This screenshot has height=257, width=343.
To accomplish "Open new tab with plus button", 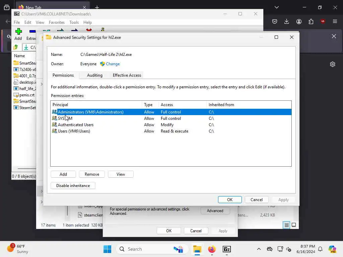I will [97, 7].
